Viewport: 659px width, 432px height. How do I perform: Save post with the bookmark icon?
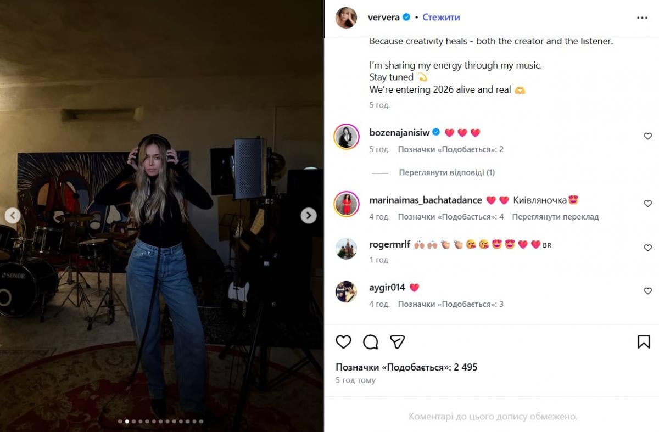click(x=644, y=342)
